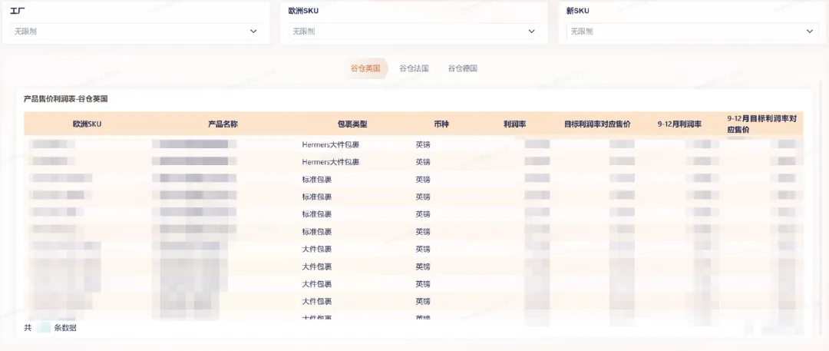Click the 包裹类型 column header
The image size is (829, 351).
coord(352,124)
